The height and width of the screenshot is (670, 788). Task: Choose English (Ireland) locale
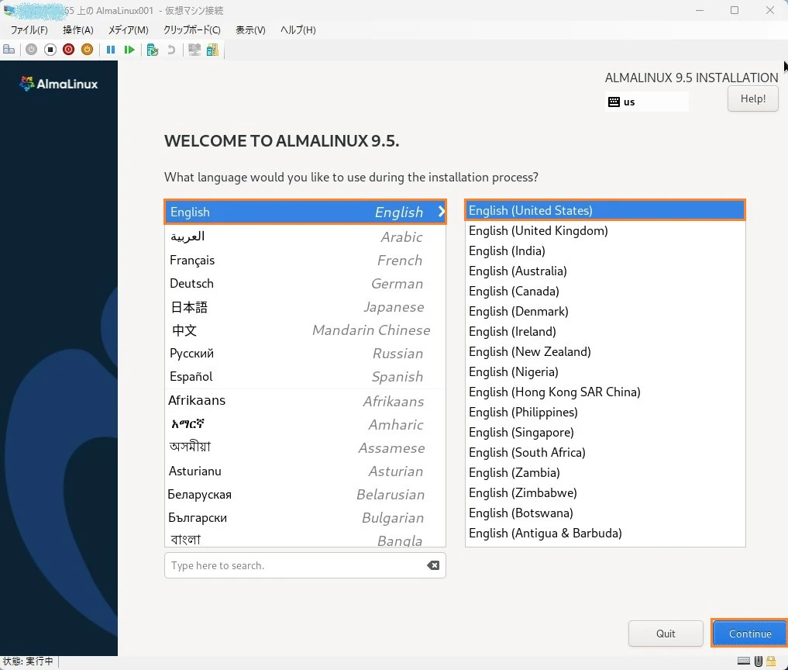tap(605, 331)
